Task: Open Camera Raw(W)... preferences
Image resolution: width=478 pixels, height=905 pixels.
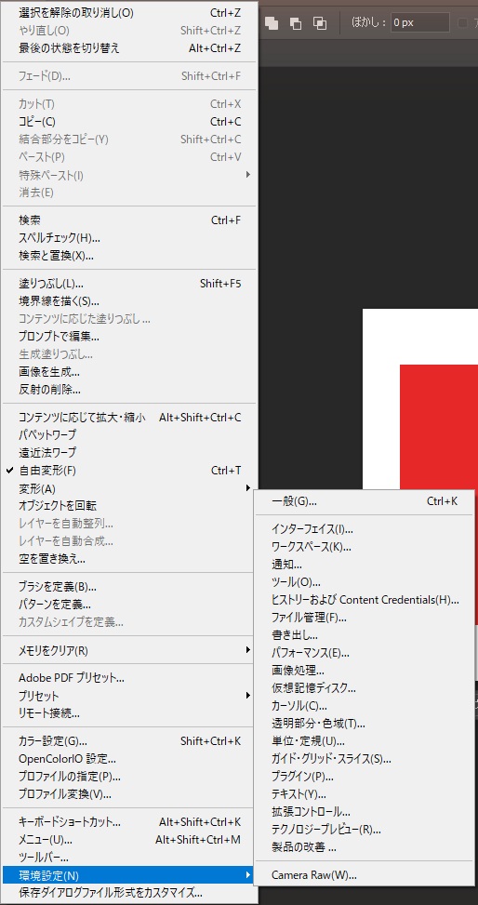Action: click(x=365, y=875)
